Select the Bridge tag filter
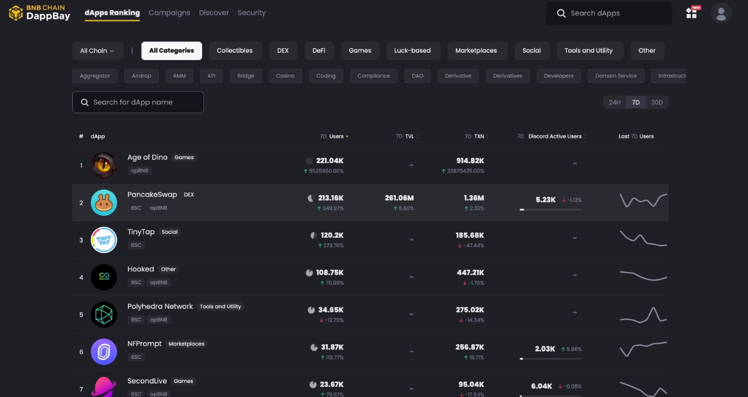 (x=246, y=76)
